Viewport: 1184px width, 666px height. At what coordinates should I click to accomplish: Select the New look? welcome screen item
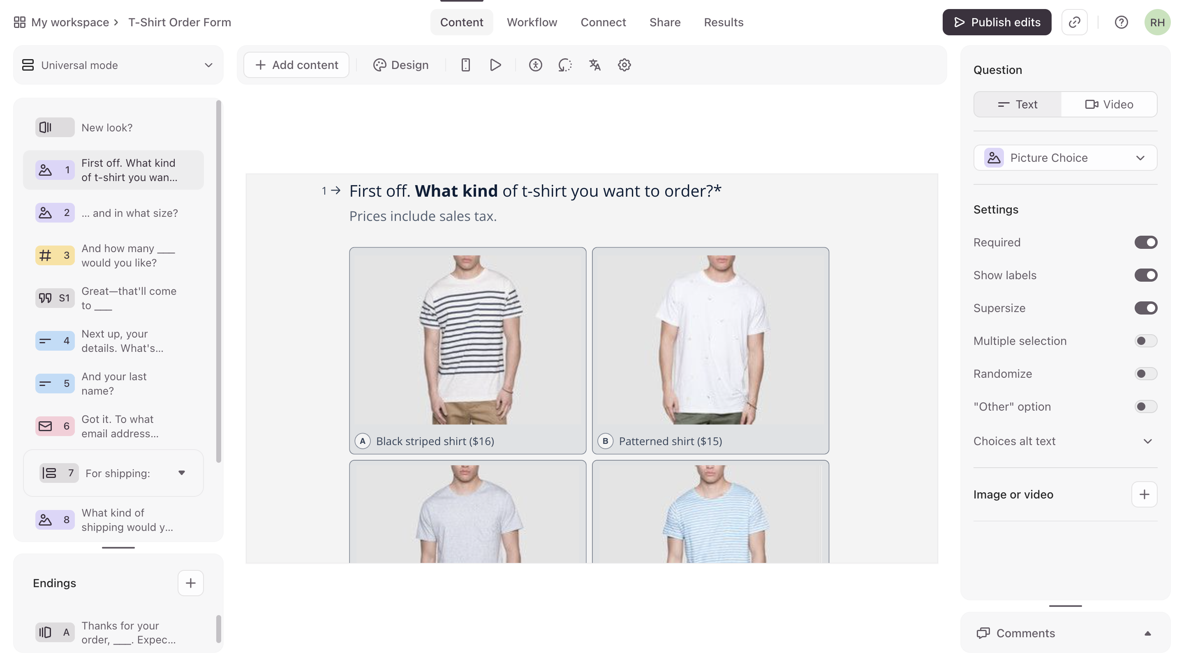click(113, 127)
